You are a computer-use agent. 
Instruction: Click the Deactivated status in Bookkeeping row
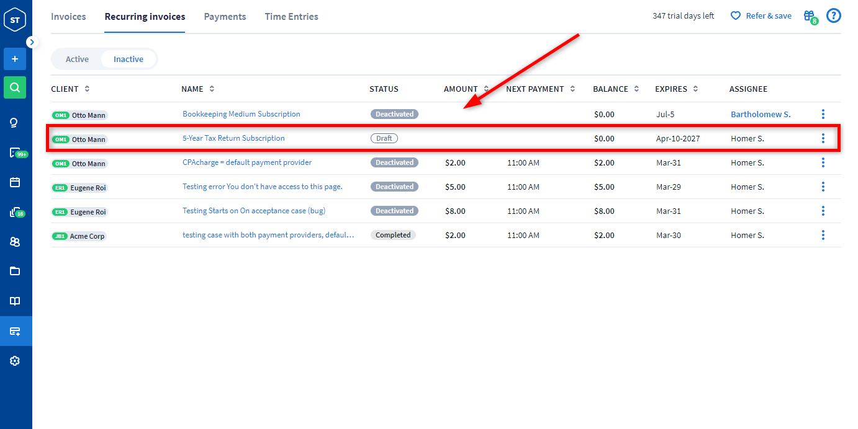coord(395,114)
